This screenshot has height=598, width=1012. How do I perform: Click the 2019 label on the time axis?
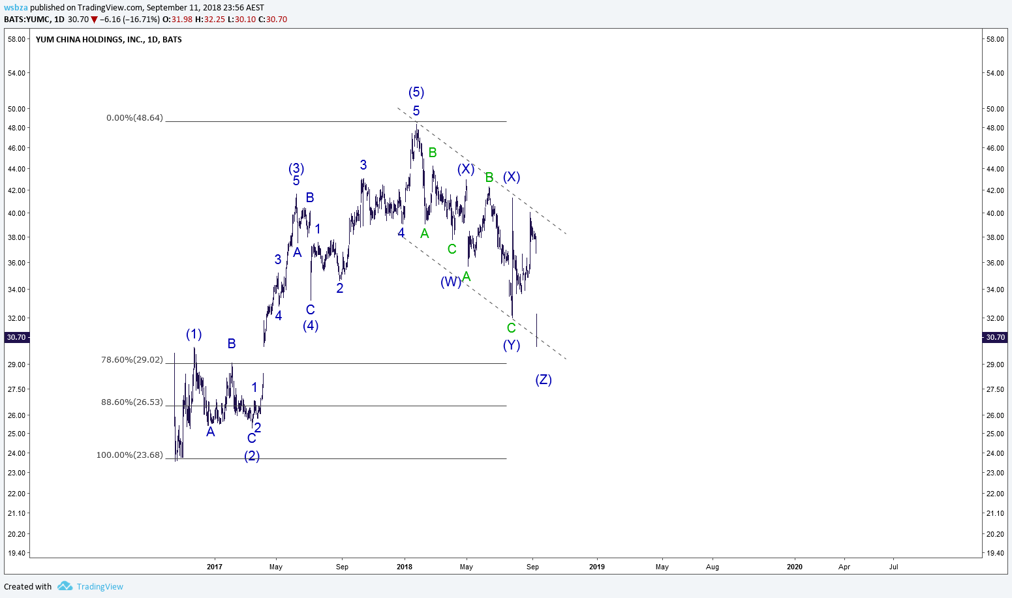(596, 567)
